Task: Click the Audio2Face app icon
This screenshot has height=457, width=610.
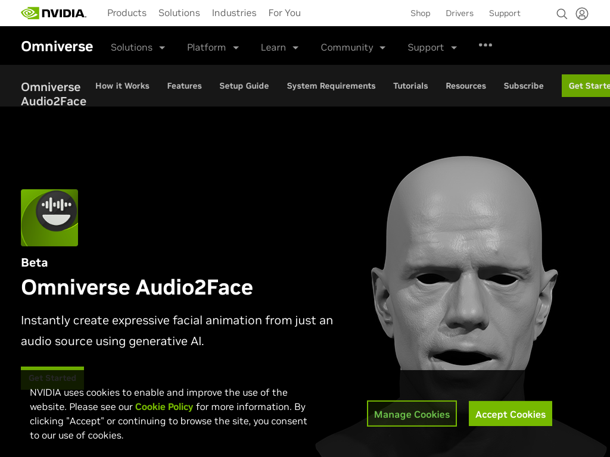Action: [49, 218]
